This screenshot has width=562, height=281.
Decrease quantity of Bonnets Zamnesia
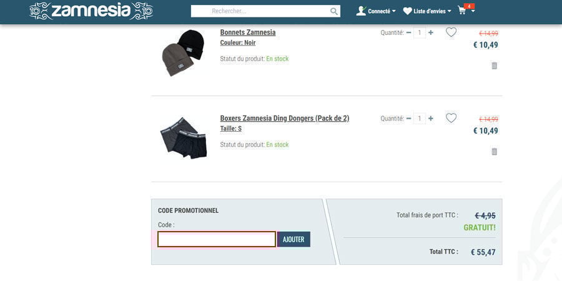(408, 32)
